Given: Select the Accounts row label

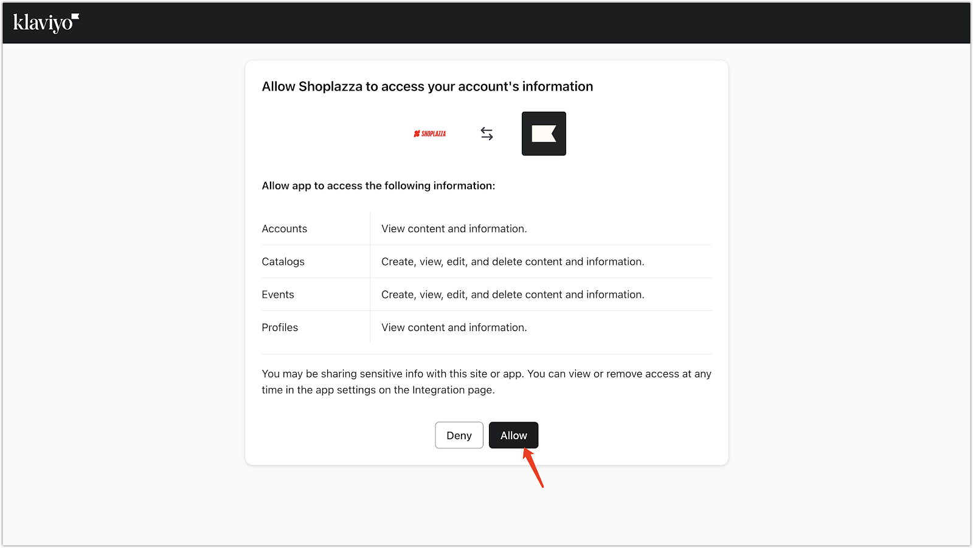Looking at the screenshot, I should (x=285, y=228).
